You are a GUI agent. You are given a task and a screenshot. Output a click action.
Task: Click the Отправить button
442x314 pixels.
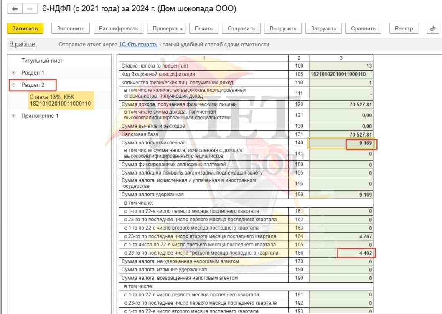[241, 28]
